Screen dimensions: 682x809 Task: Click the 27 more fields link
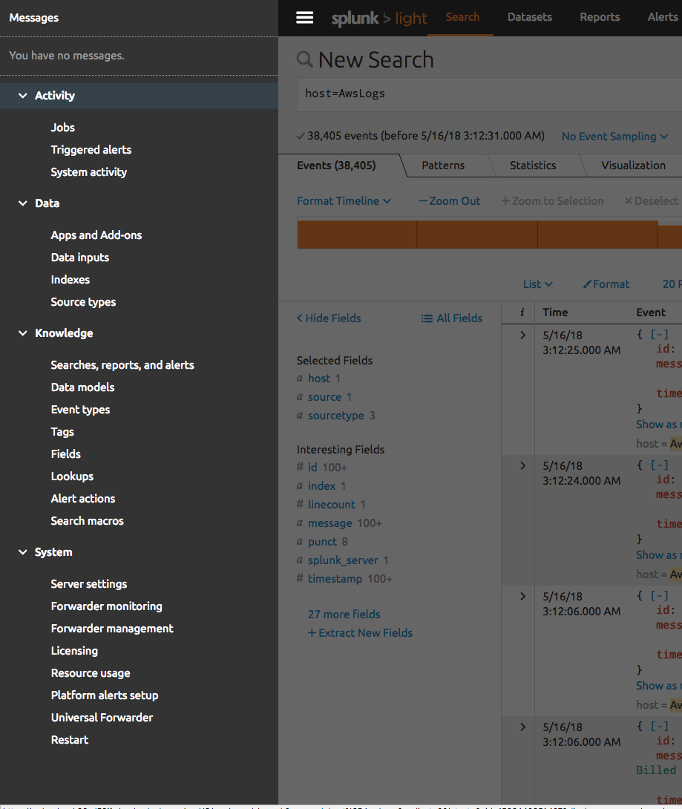tap(344, 614)
